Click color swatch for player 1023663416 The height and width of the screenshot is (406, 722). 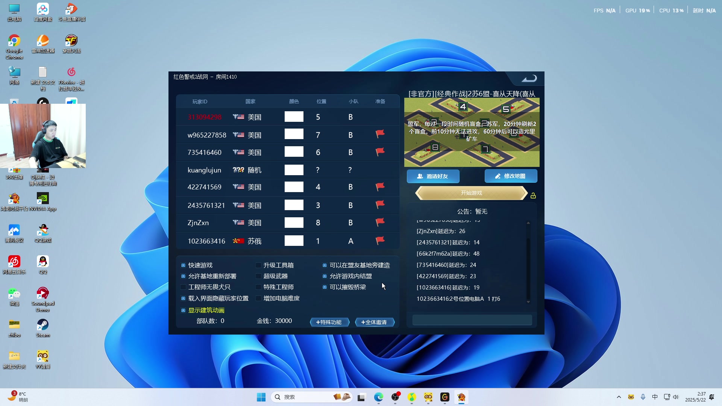tap(294, 241)
